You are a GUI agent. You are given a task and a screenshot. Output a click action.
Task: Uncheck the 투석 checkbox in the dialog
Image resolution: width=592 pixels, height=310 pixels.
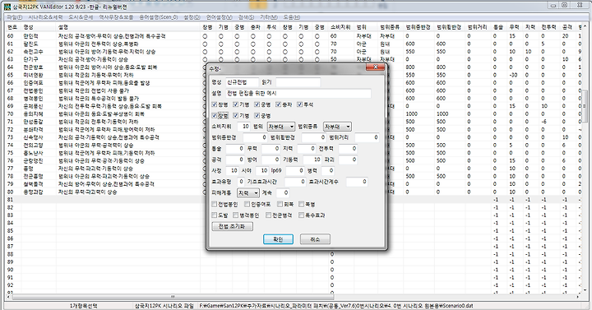click(x=300, y=104)
